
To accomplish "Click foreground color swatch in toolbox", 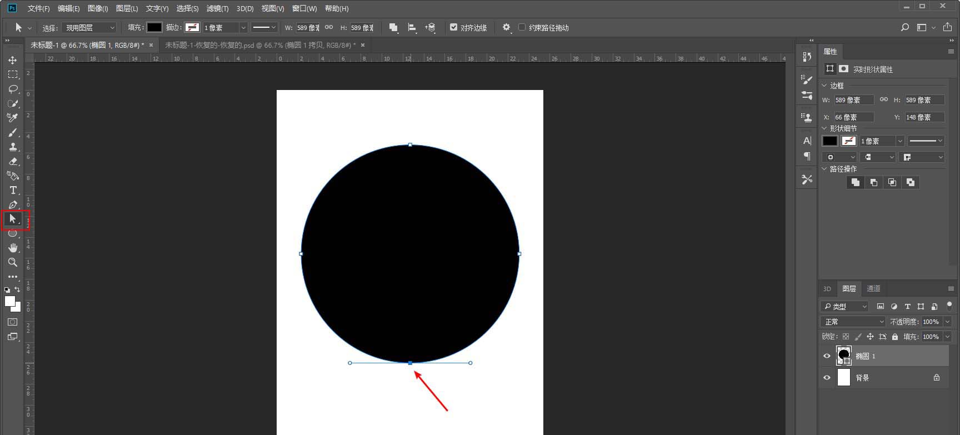I will tap(9, 301).
